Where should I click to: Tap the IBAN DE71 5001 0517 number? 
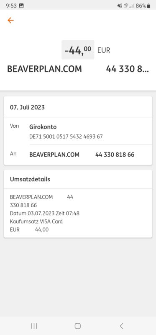[x=66, y=137]
